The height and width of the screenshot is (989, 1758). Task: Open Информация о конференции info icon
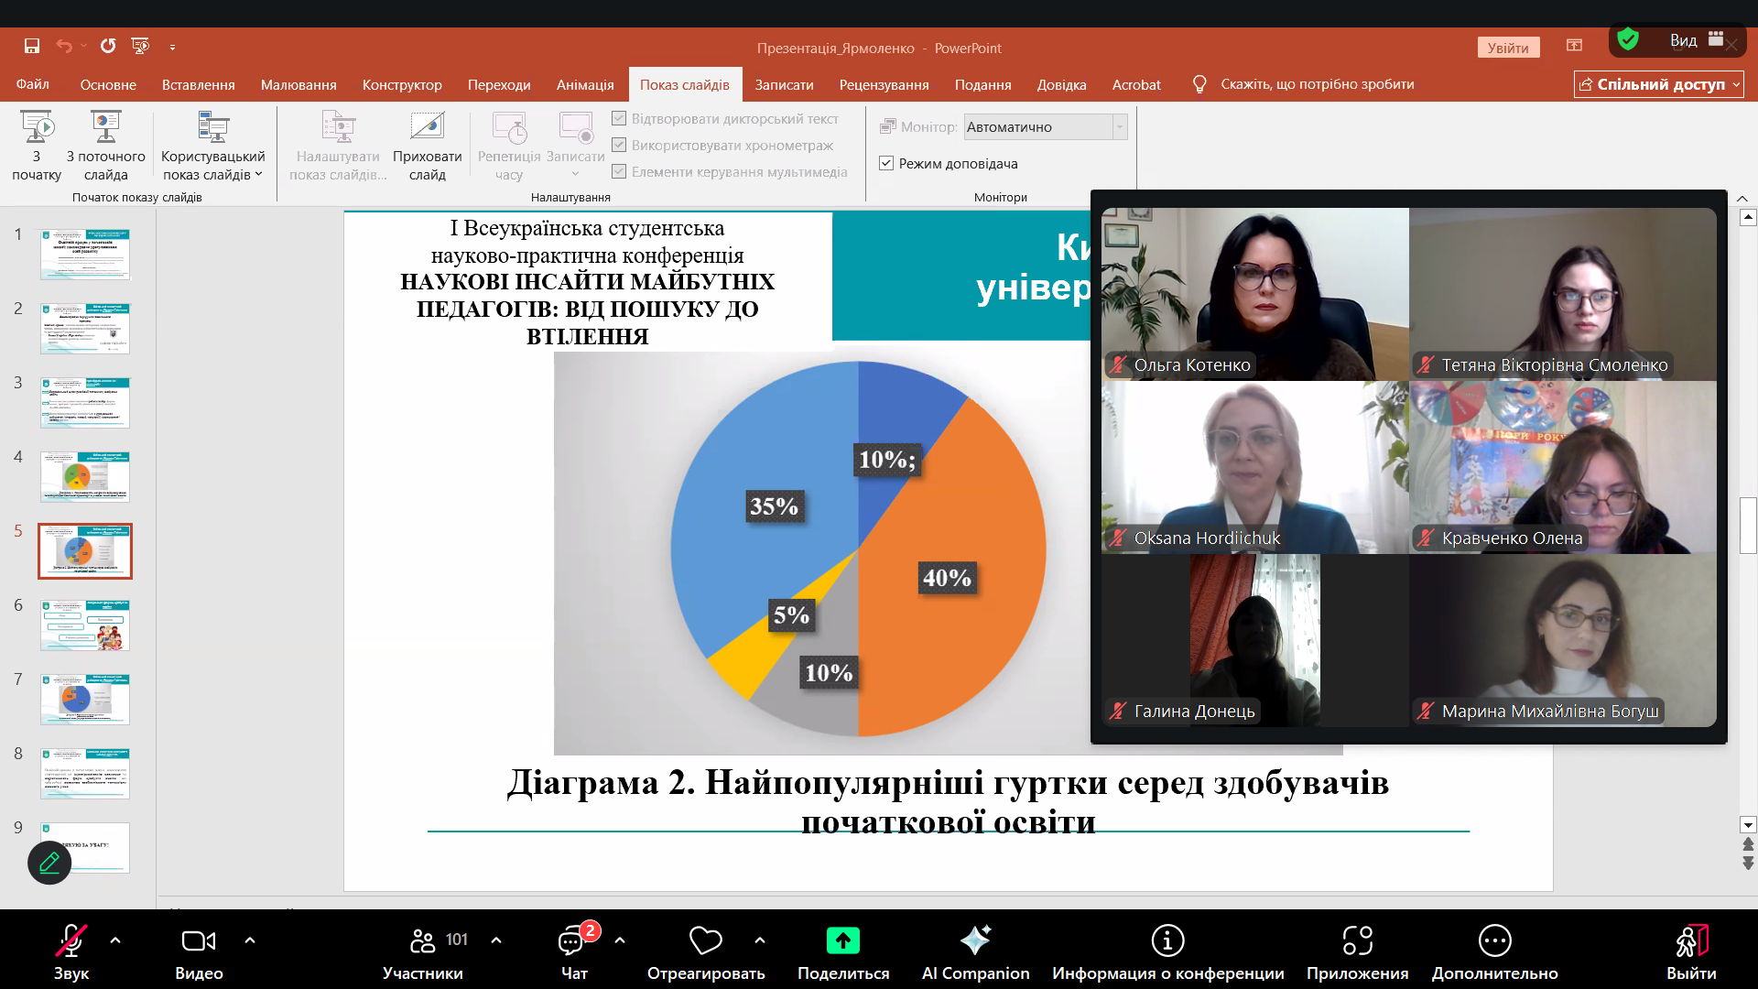click(1167, 940)
